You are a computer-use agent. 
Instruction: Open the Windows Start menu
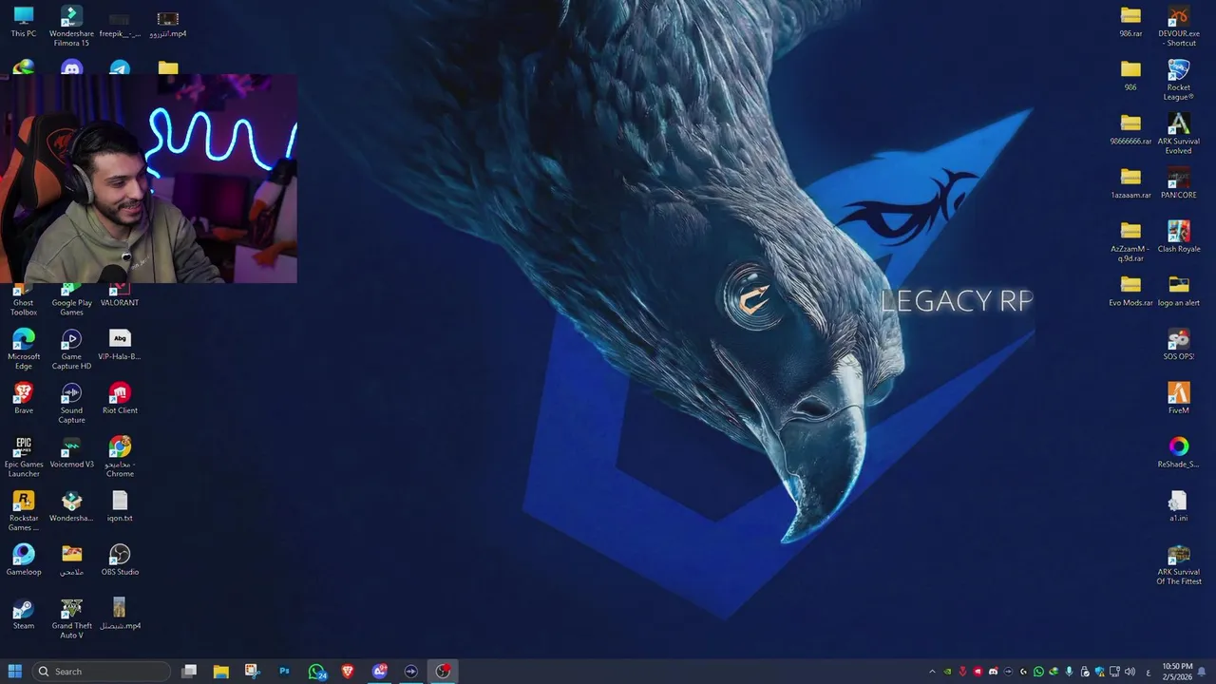(x=14, y=672)
